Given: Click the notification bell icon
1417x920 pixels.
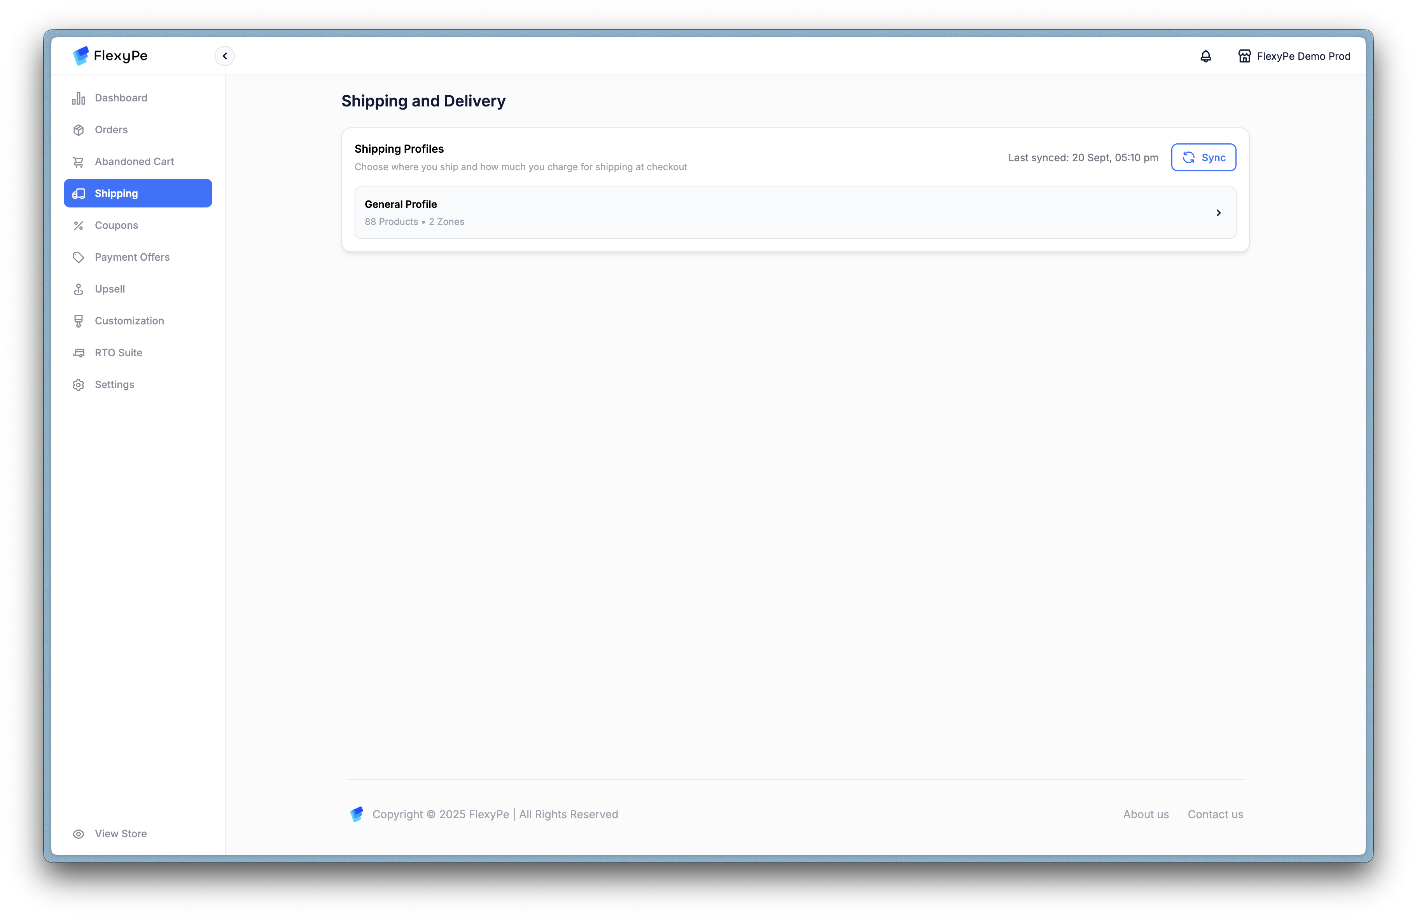Looking at the screenshot, I should tap(1205, 56).
